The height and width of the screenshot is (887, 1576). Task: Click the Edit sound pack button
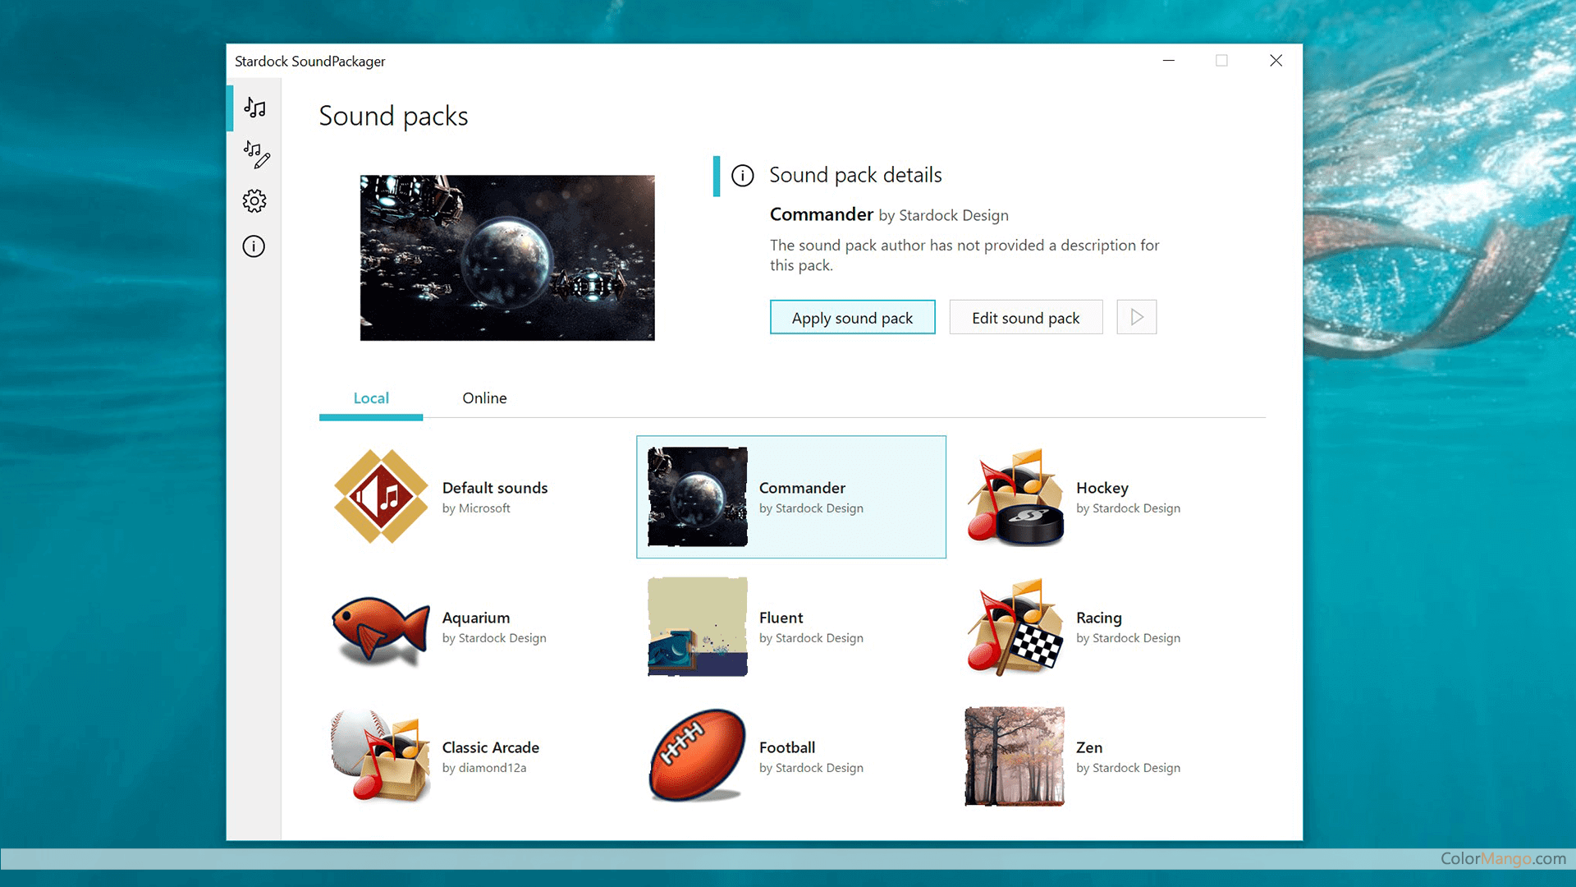coord(1026,317)
